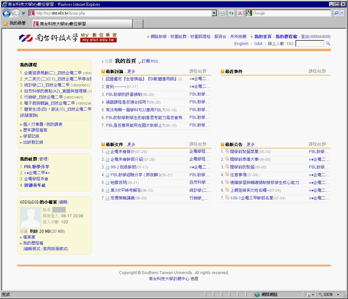The height and width of the screenshot is (299, 348).
Task: Open the address bar dropdown arrow
Action: click(214, 13)
